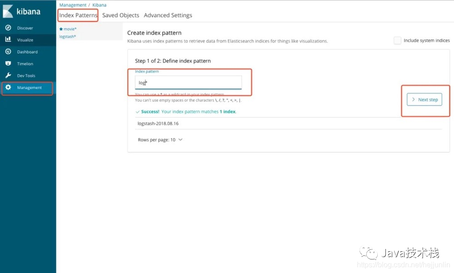Open the movie* index pattern
This screenshot has height=273, width=454.
click(x=70, y=29)
